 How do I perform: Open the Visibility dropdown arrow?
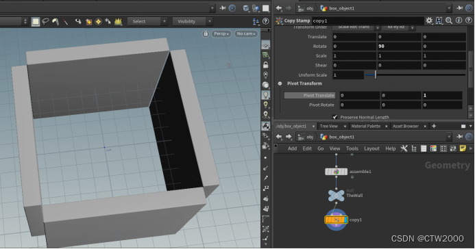pos(210,21)
